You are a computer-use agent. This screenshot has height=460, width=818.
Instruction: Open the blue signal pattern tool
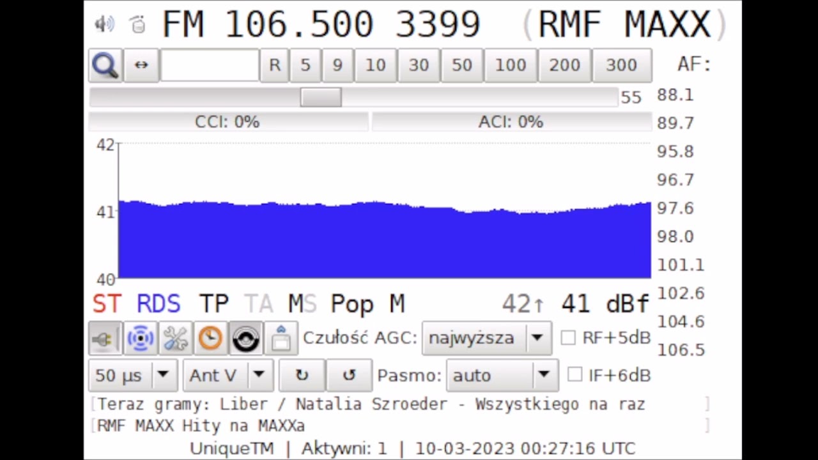140,338
